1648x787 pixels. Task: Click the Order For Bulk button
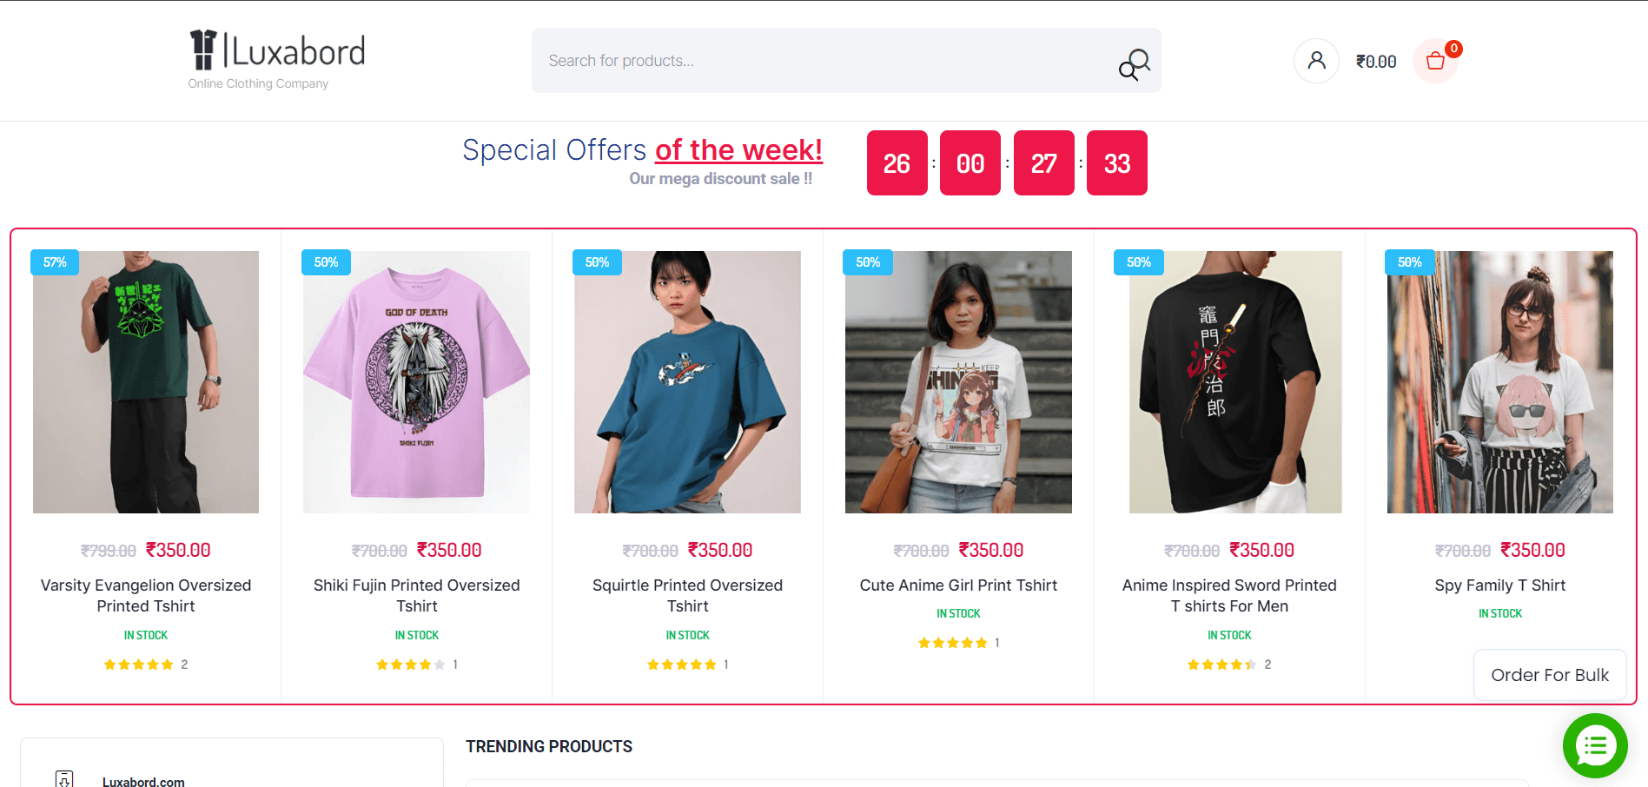(x=1550, y=675)
